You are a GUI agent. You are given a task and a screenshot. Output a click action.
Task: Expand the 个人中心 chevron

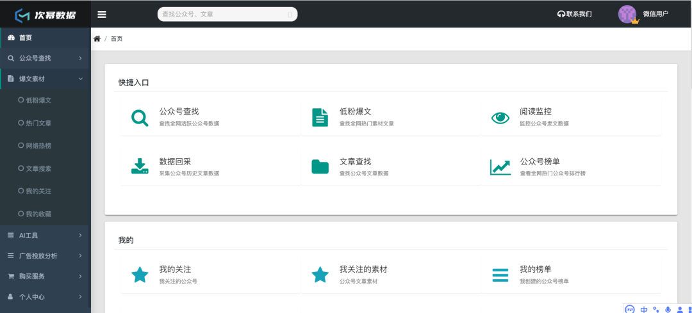(x=80, y=297)
